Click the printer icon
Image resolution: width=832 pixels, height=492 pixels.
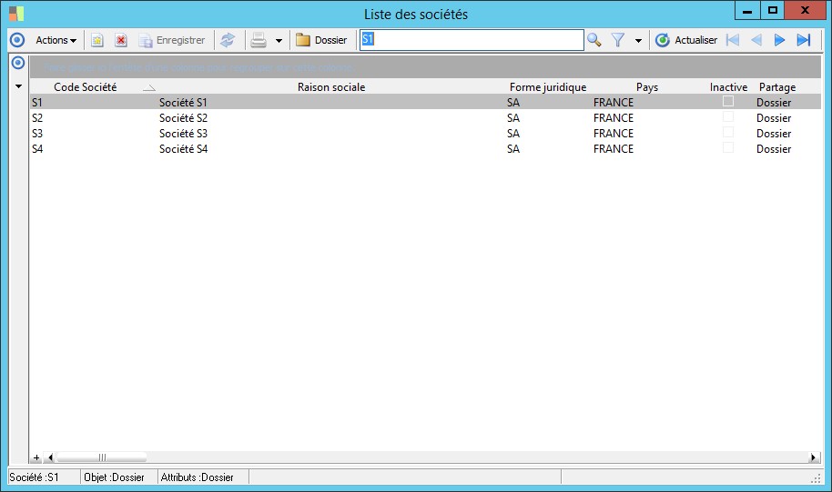pyautogui.click(x=259, y=40)
